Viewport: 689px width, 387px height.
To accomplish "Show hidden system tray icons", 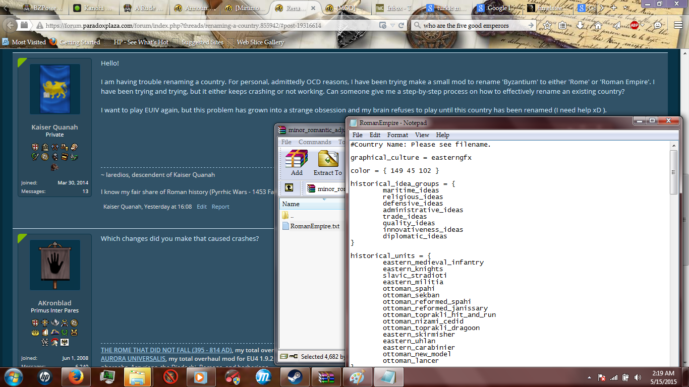I will click(x=589, y=377).
